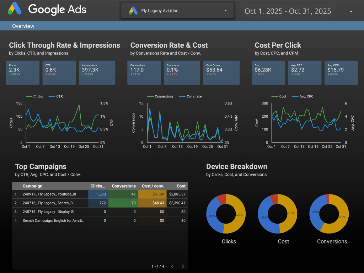The width and height of the screenshot is (364, 273).
Task: Click the 240716_ Fly Legacy_ Display_BI campaign row
Action: 100,212
